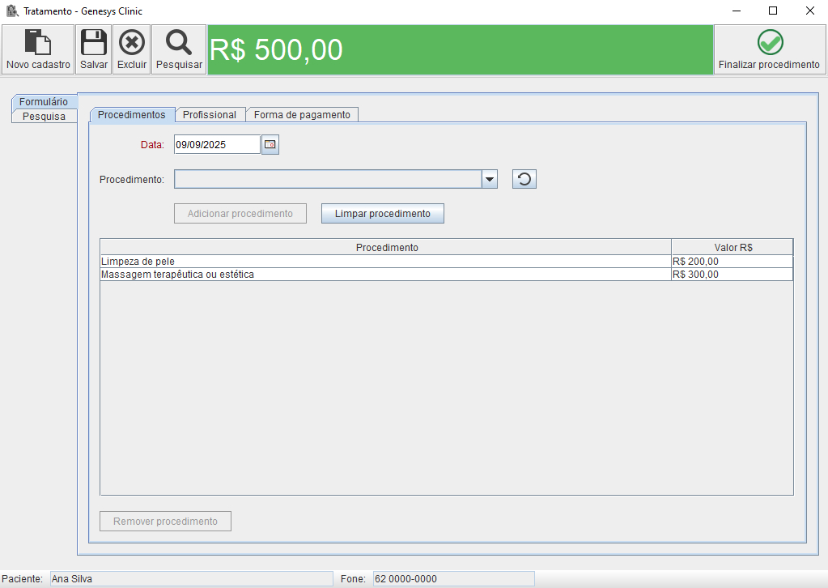This screenshot has height=588, width=828.
Task: Expand the Procedimento dropdown arrow
Action: click(489, 179)
